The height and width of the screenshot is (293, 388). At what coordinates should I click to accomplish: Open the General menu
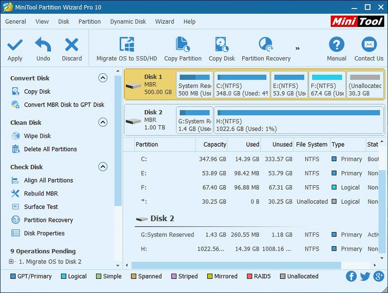tap(16, 22)
